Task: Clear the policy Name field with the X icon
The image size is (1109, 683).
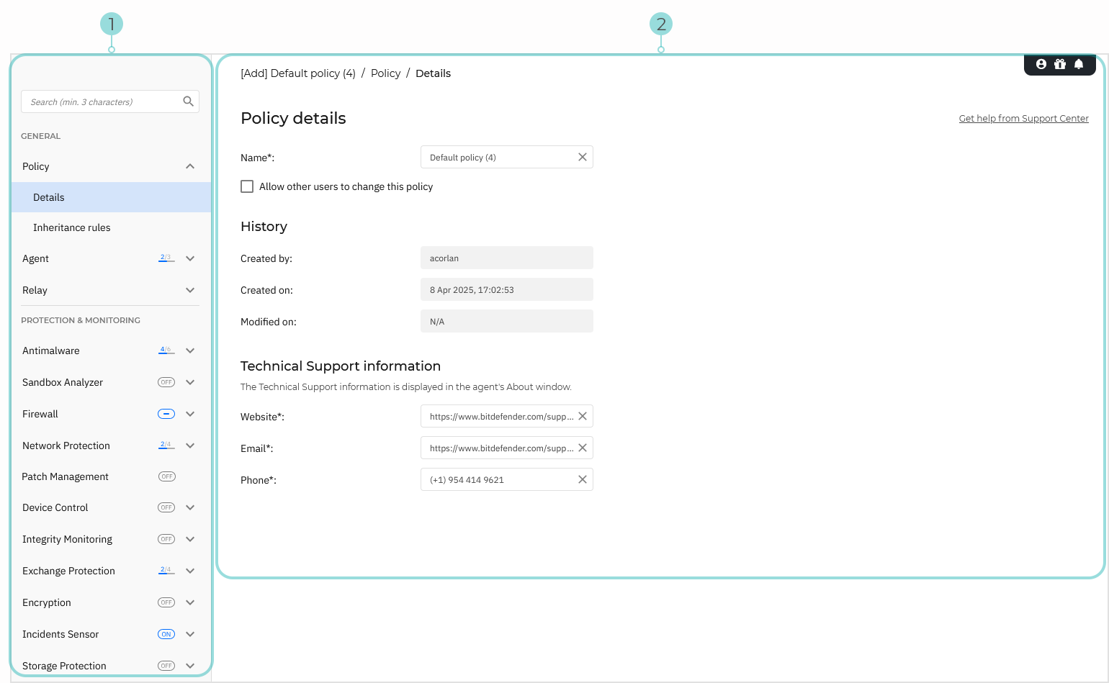Action: coord(583,157)
